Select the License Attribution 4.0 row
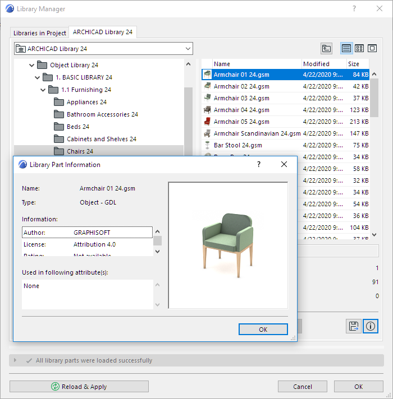This screenshot has width=393, height=399. tap(87, 244)
